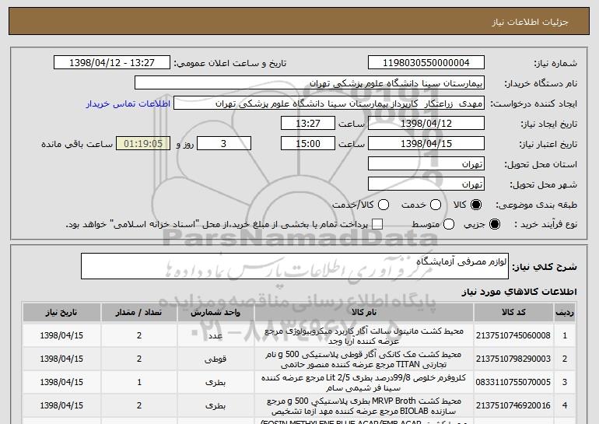Viewport: 599px width, 424px height.
Task: Click the creation time field 13:27
Action: click(x=308, y=124)
